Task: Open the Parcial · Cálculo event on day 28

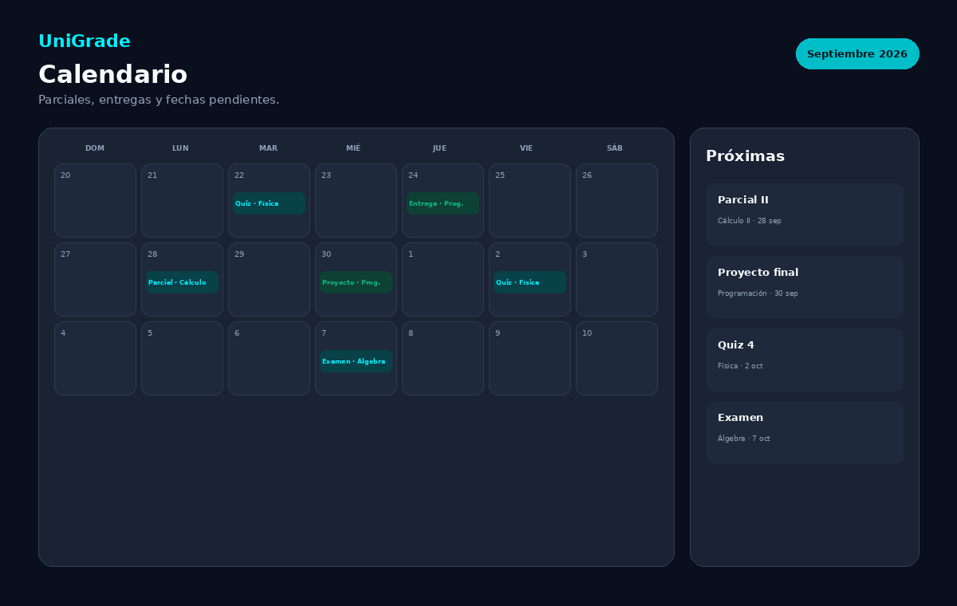Action: [182, 282]
